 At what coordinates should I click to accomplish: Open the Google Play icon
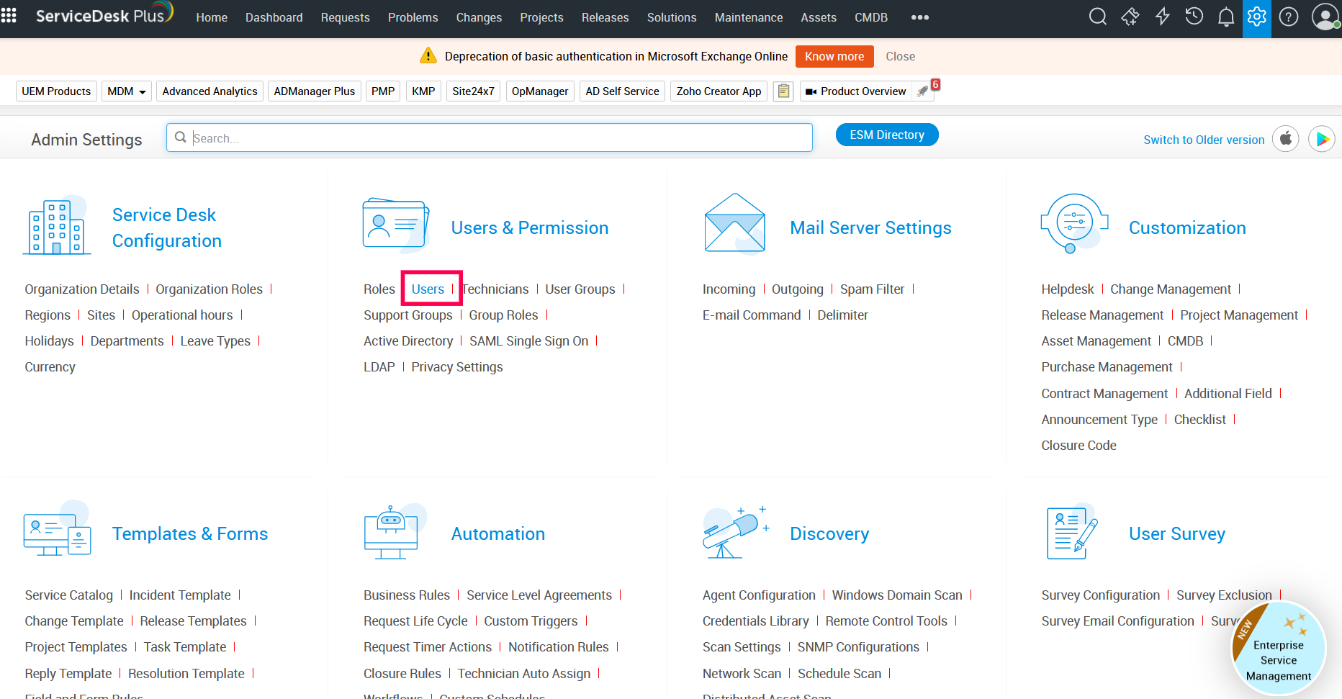coord(1322,138)
